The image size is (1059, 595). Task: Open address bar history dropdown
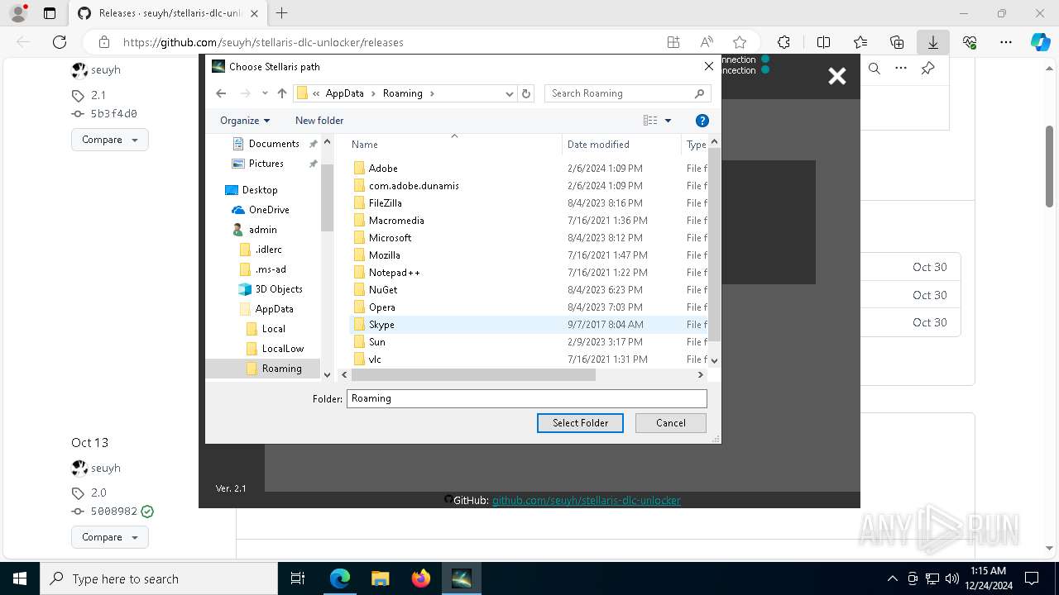coord(510,93)
